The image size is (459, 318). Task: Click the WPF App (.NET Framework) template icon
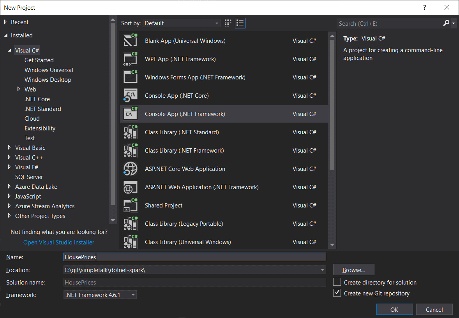130,58
